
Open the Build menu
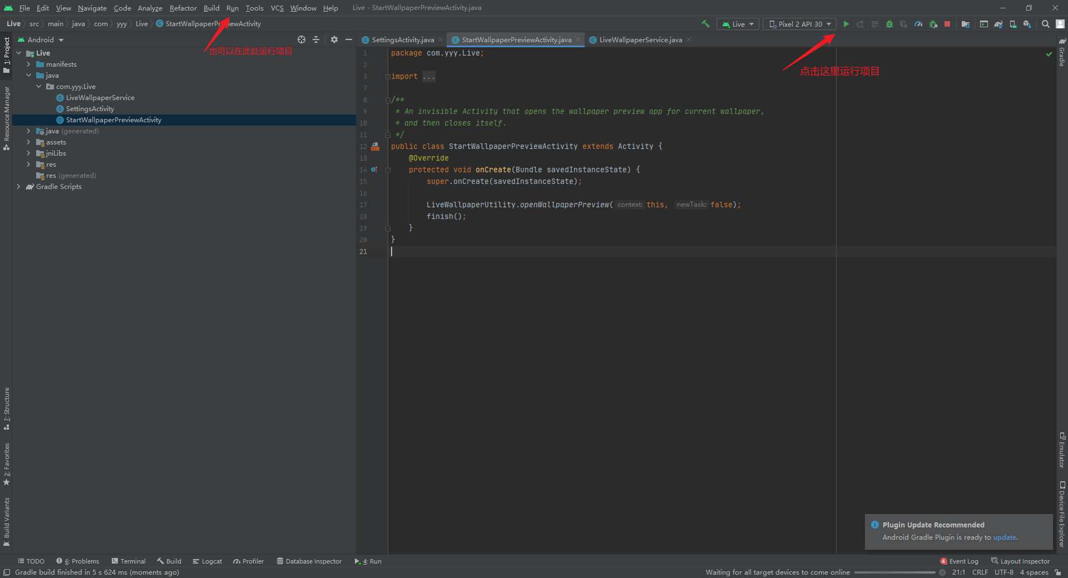pyautogui.click(x=211, y=8)
